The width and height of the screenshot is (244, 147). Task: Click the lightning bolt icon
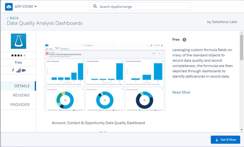coord(13,70)
